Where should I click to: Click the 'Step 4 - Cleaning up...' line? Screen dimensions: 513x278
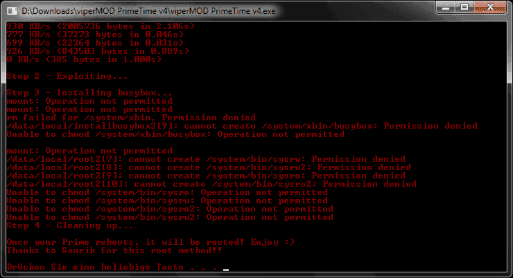point(70,225)
